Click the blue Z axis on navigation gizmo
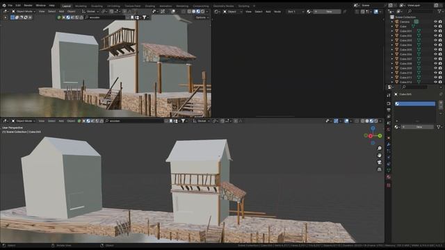Viewport: 445px width, 250px height. [373, 128]
